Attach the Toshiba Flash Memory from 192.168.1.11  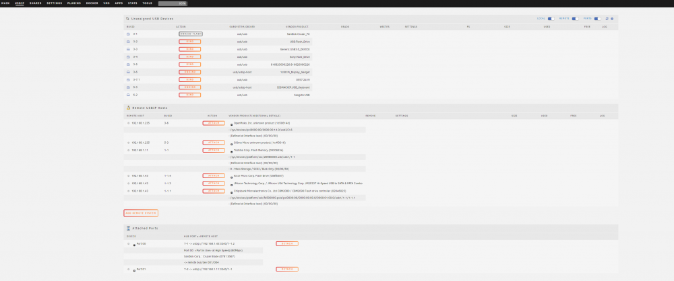pyautogui.click(x=214, y=150)
